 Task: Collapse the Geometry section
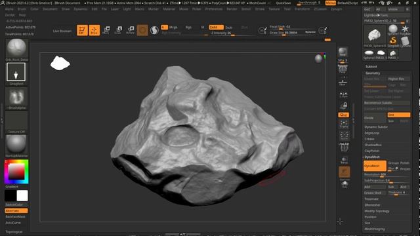[373, 73]
